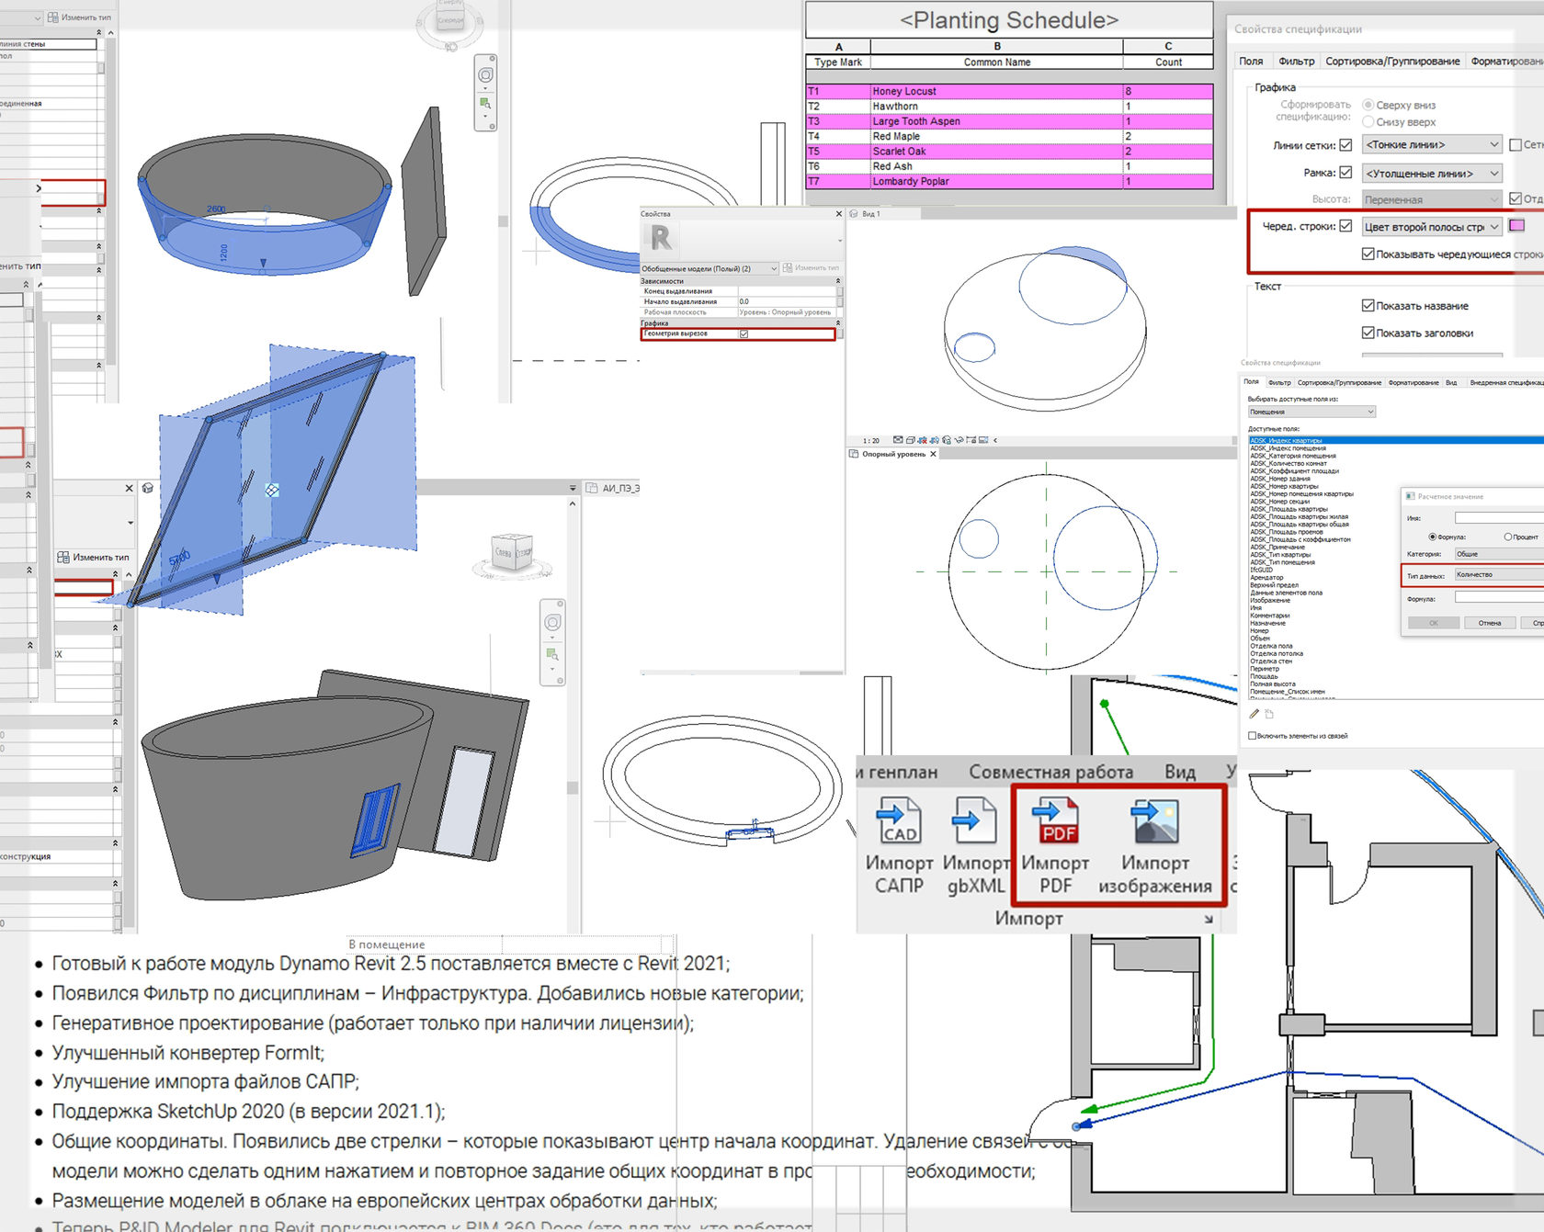Click the Импорт изображения icon

point(1154,820)
